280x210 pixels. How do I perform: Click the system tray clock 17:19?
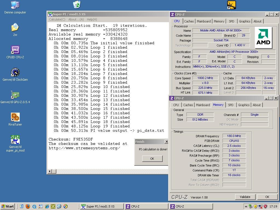pos(273,207)
